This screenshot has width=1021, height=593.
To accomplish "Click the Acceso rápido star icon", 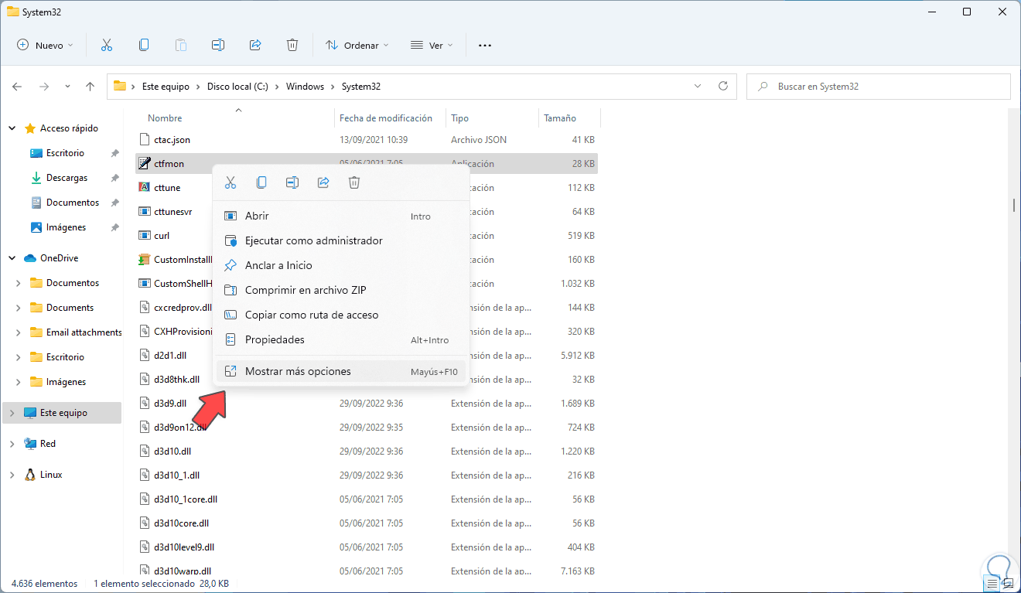I will coord(30,128).
